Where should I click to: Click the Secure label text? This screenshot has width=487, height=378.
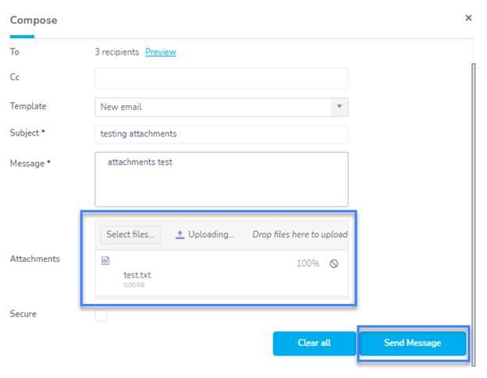(23, 314)
